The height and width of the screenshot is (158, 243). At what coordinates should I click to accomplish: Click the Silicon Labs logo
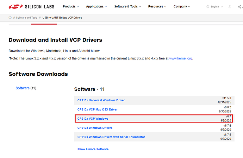pyautogui.click(x=31, y=7)
